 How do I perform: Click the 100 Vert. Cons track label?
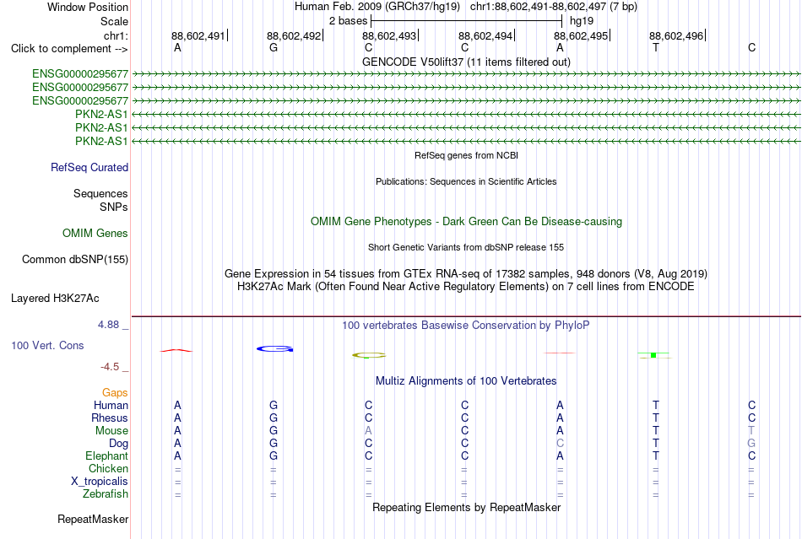click(x=47, y=345)
